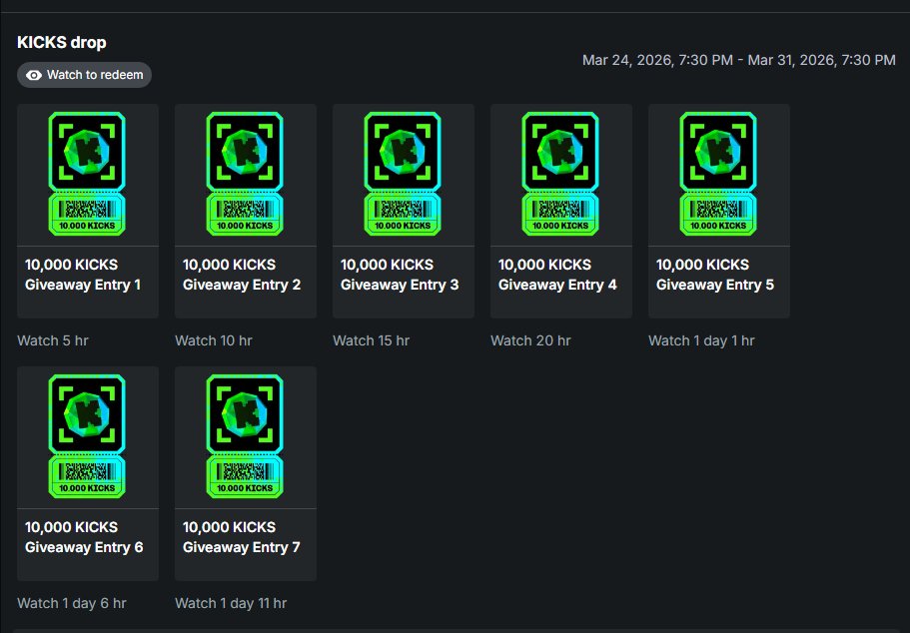Click the Giveaway Entry 4 ticket image
This screenshot has width=910, height=633.
coord(560,174)
